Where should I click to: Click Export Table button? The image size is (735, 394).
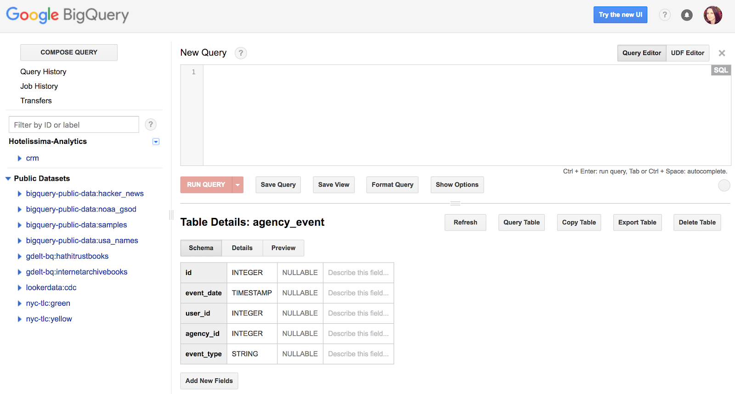[x=637, y=223]
